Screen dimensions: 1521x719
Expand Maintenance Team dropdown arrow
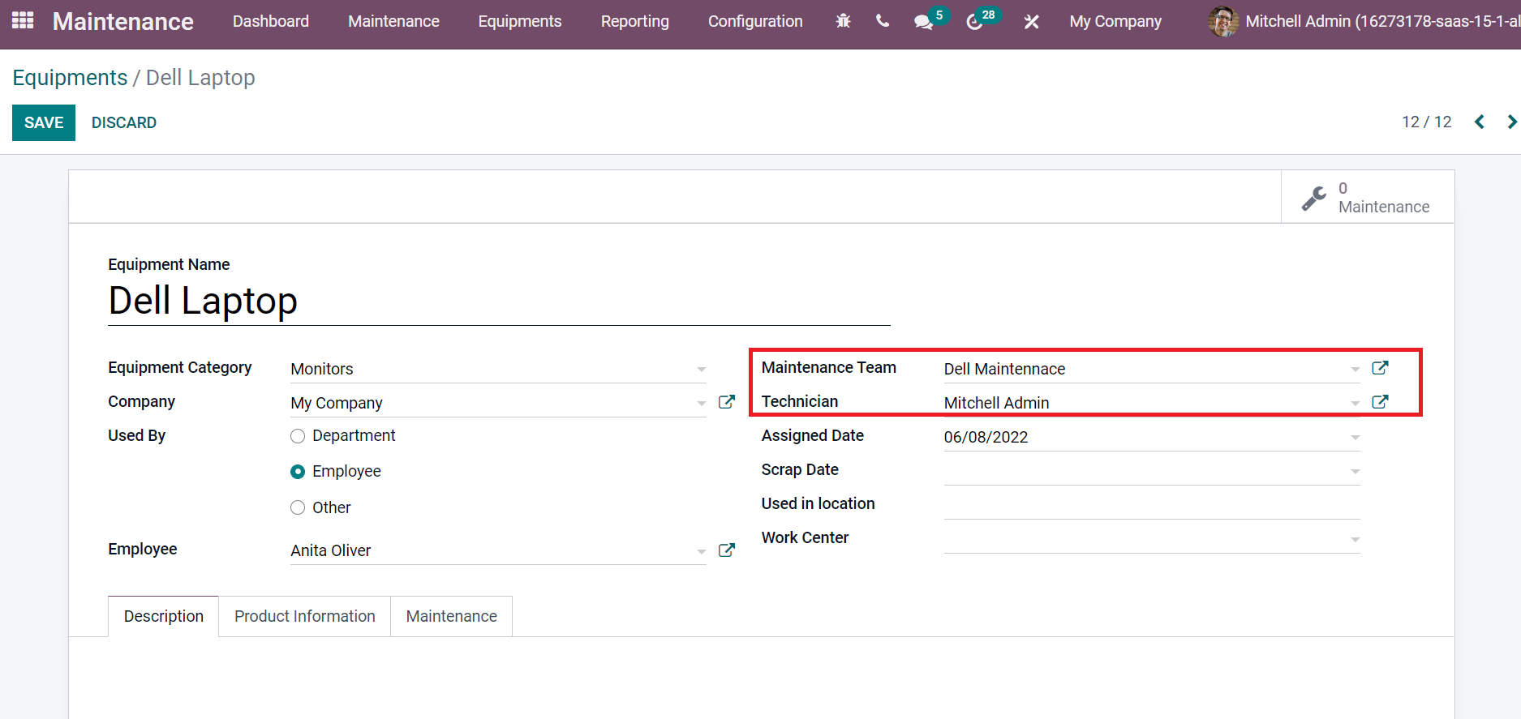[1355, 370]
